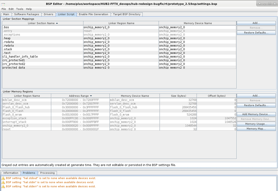Screen dimensions: 278x191
Task: Click the window menu icon in the title bar's left corner
Action: click(x=3, y=4)
